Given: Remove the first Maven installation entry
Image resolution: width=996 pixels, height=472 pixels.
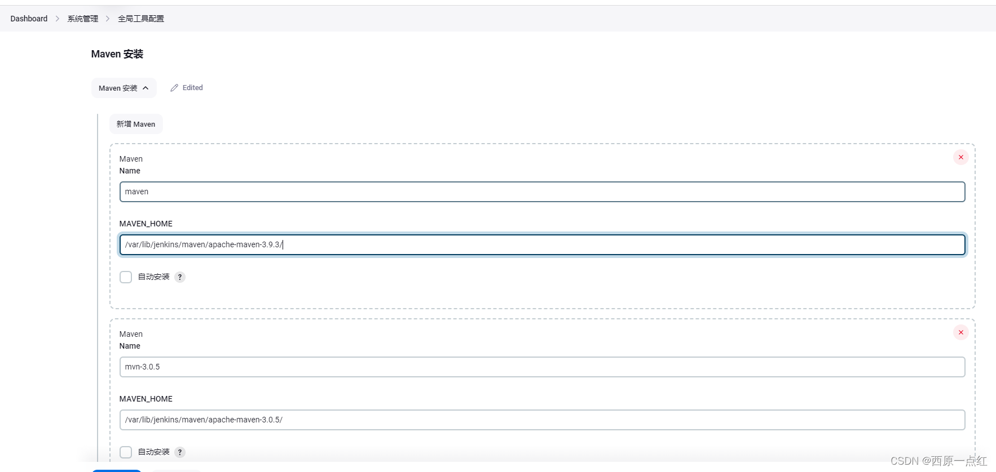Looking at the screenshot, I should 960,157.
